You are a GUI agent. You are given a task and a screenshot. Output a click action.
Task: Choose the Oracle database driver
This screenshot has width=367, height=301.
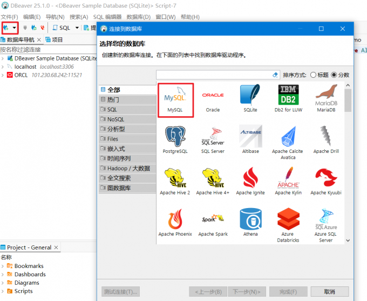click(x=213, y=98)
